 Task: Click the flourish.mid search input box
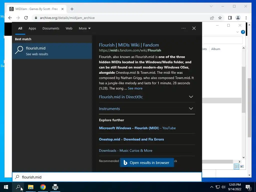(x=107, y=177)
